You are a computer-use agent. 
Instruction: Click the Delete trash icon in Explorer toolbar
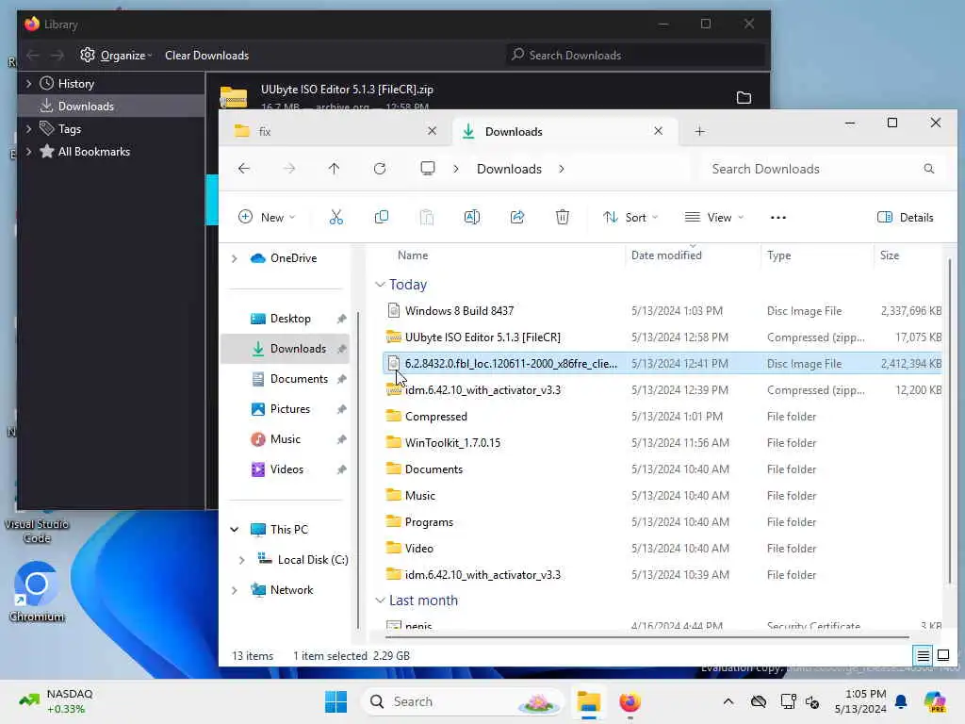563,218
